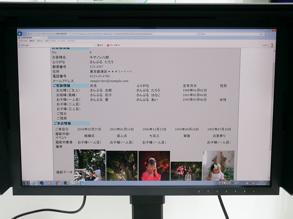Click the phone number 0123-45-6789
Image resolution: width=293 pixels, height=219 pixels.
coord(100,76)
